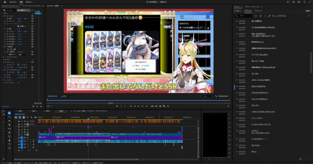Open the playback resolution 1/4 dropdown
Viewport: 313px width, 164px height.
[x=208, y=96]
